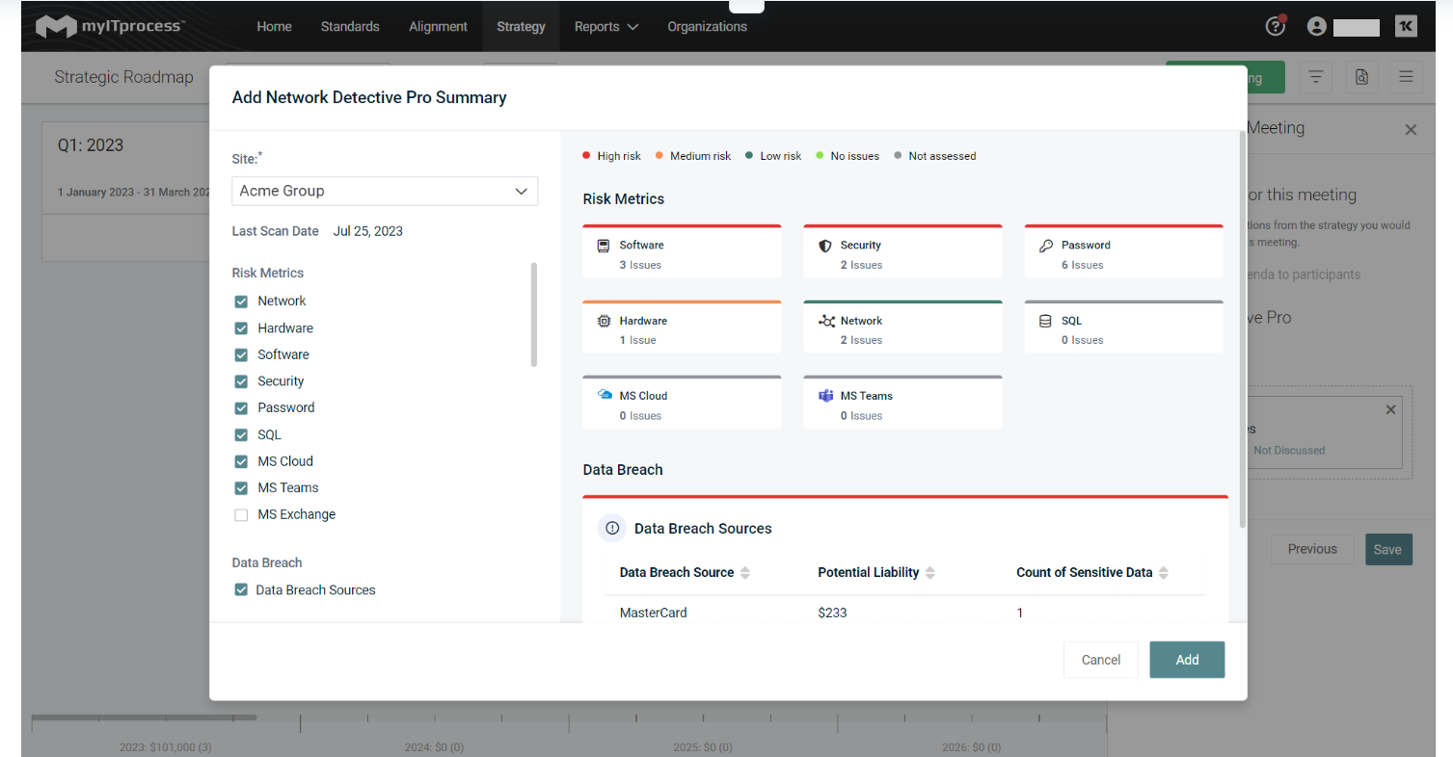Click the Cancel button
Screen dimensions: 1453x757
(1100, 660)
